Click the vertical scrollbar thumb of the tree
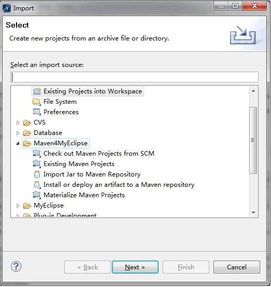This screenshot has height=287, width=271. pos(253,140)
